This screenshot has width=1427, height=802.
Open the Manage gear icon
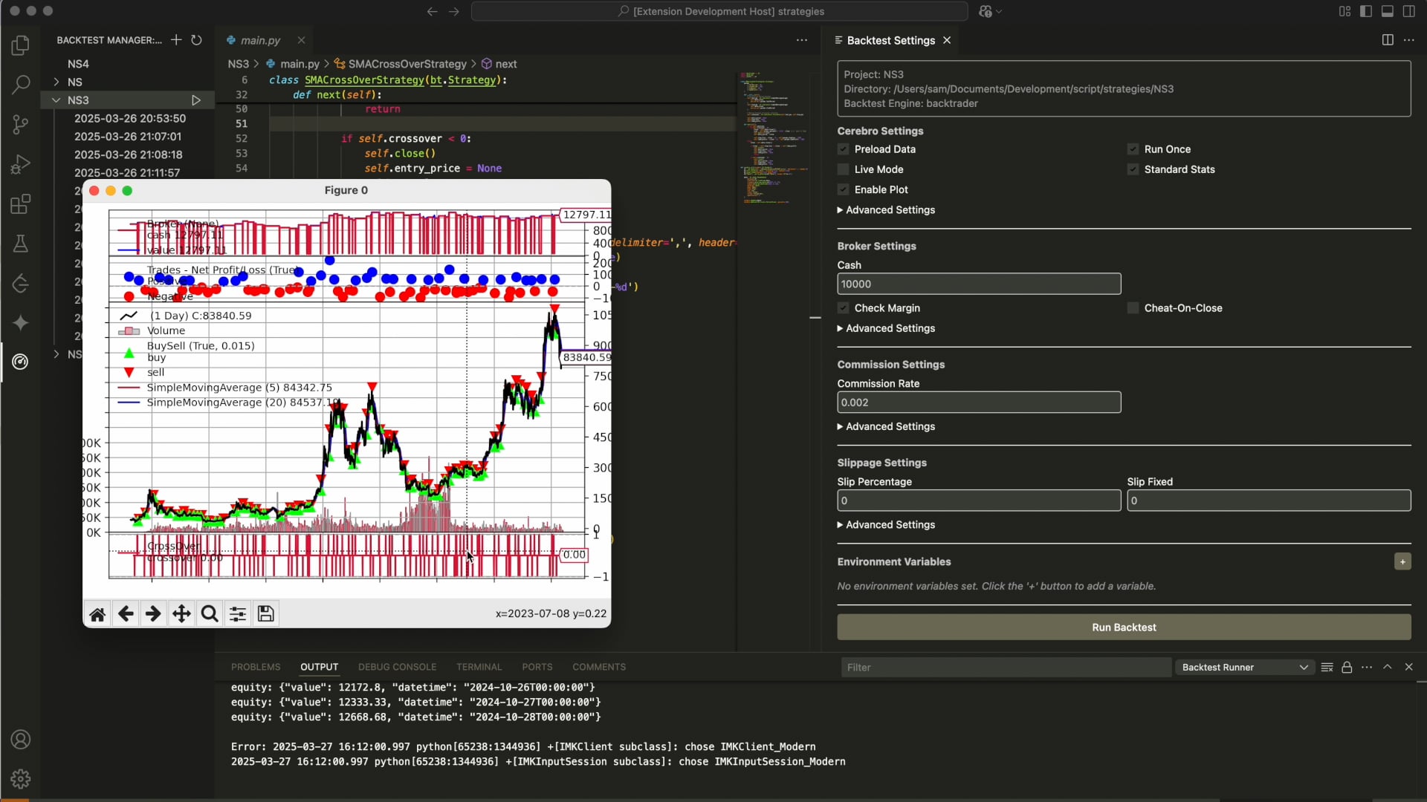[x=20, y=778]
